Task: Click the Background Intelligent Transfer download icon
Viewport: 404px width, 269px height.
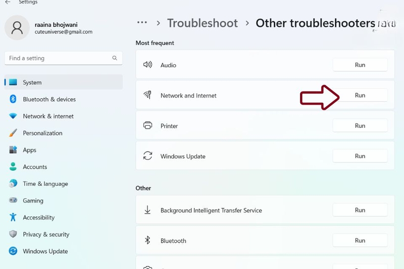Action: [147, 210]
